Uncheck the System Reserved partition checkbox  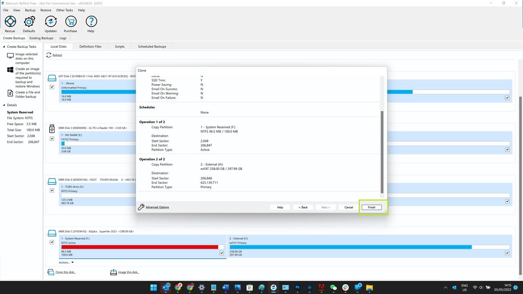point(221,253)
